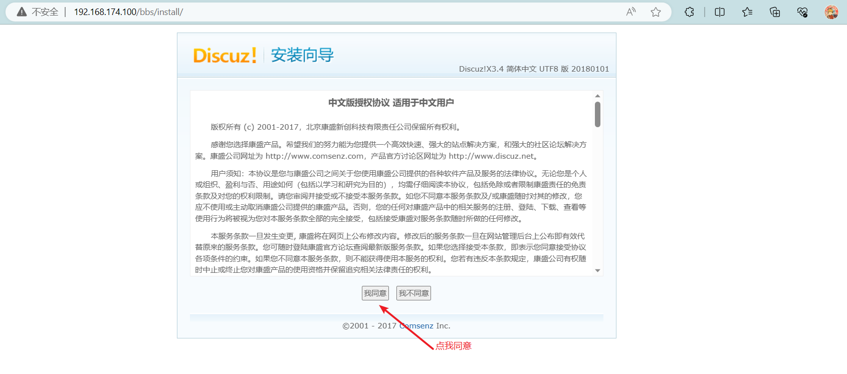Screen dimensions: 847x374
Task: Open the collections icon
Action: [775, 12]
